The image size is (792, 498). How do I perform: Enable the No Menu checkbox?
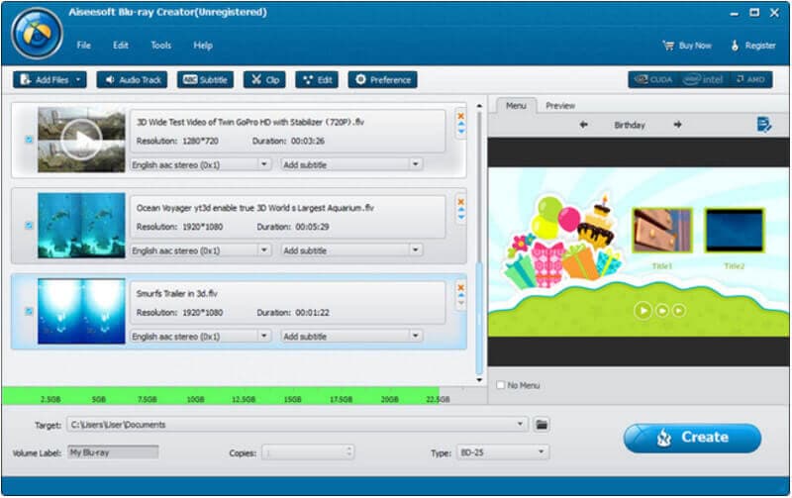tap(501, 385)
